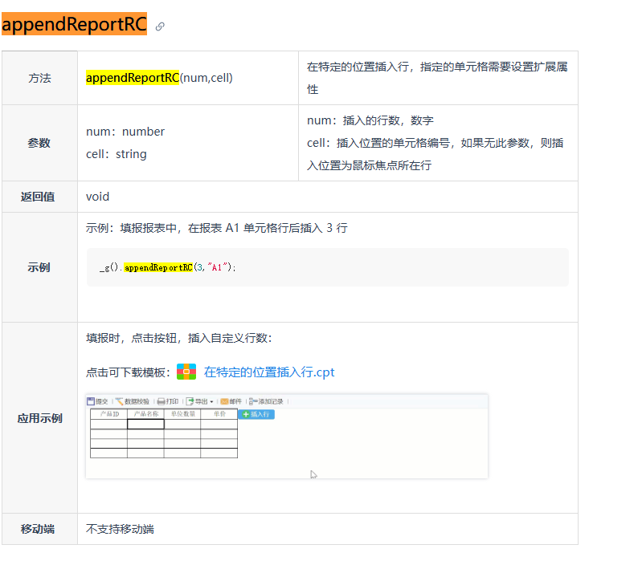
Task: Select the 参数 row label
Action: [x=39, y=143]
